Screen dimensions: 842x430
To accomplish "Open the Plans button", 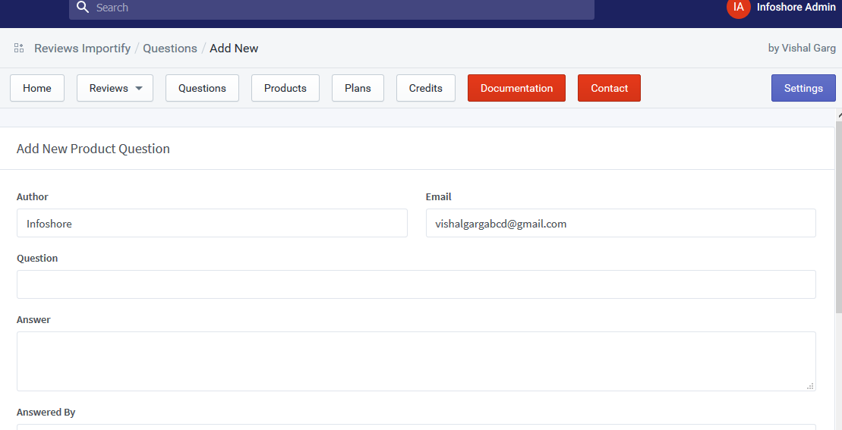I will [x=358, y=88].
